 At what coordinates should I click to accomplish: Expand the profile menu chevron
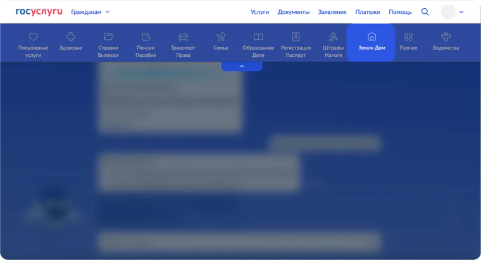(x=461, y=12)
